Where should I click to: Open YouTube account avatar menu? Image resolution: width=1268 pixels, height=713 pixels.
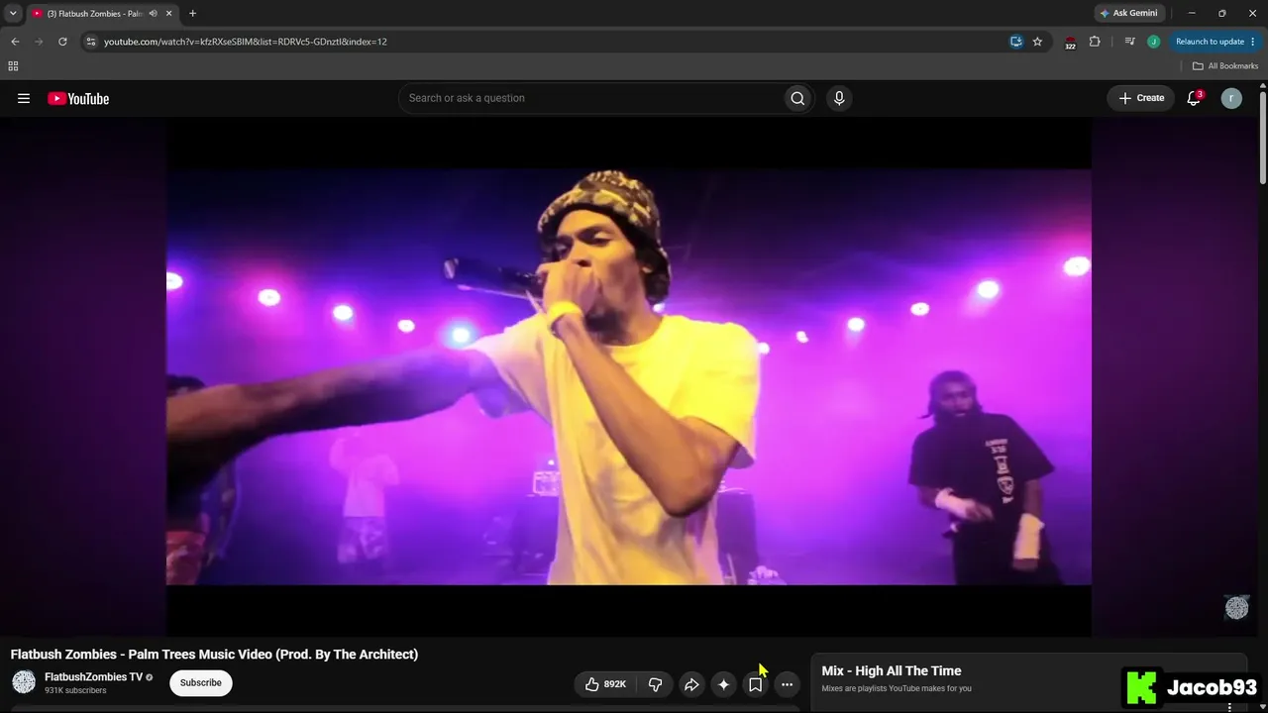[1231, 98]
